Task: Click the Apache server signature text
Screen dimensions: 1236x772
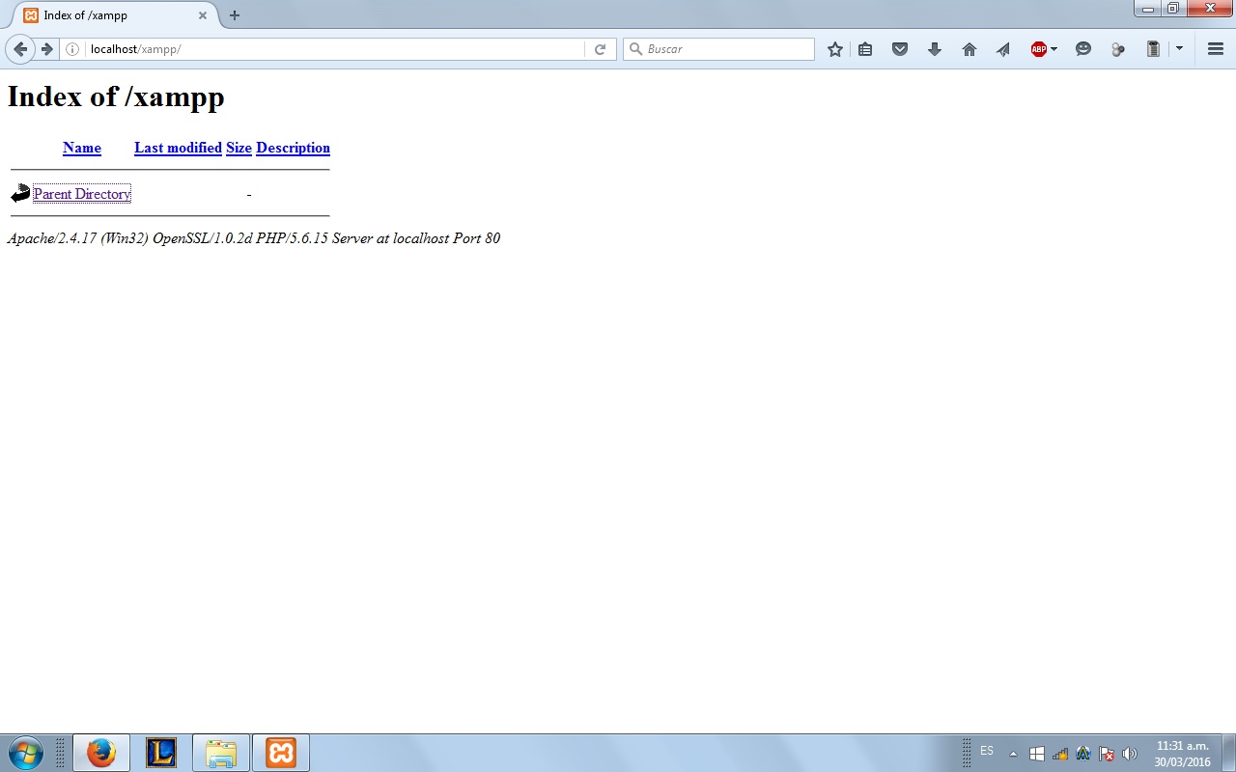Action: point(254,238)
